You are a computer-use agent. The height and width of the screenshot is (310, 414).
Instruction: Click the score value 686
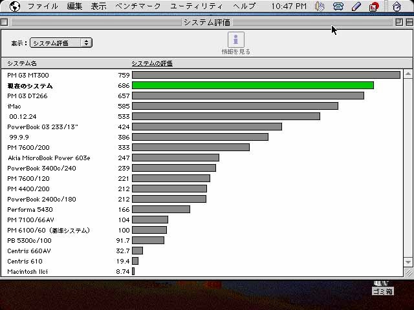(124, 85)
